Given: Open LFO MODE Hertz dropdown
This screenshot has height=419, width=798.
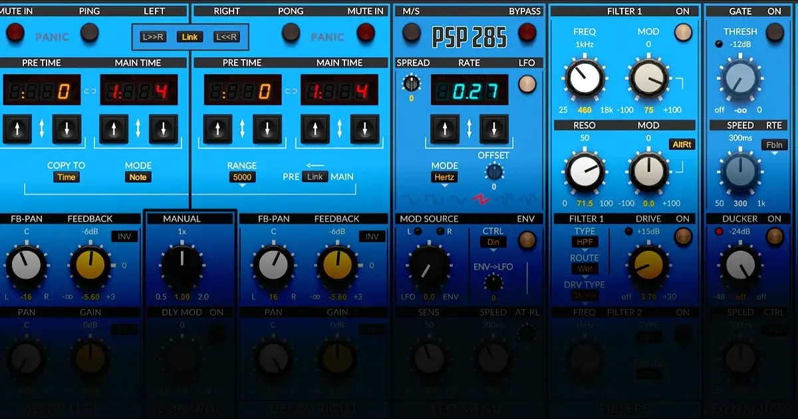Looking at the screenshot, I should point(445,177).
